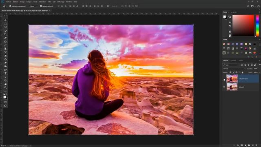The width and height of the screenshot is (261, 147).
Task: Open the Fichier menu
Action: pyautogui.click(x=9, y=2)
